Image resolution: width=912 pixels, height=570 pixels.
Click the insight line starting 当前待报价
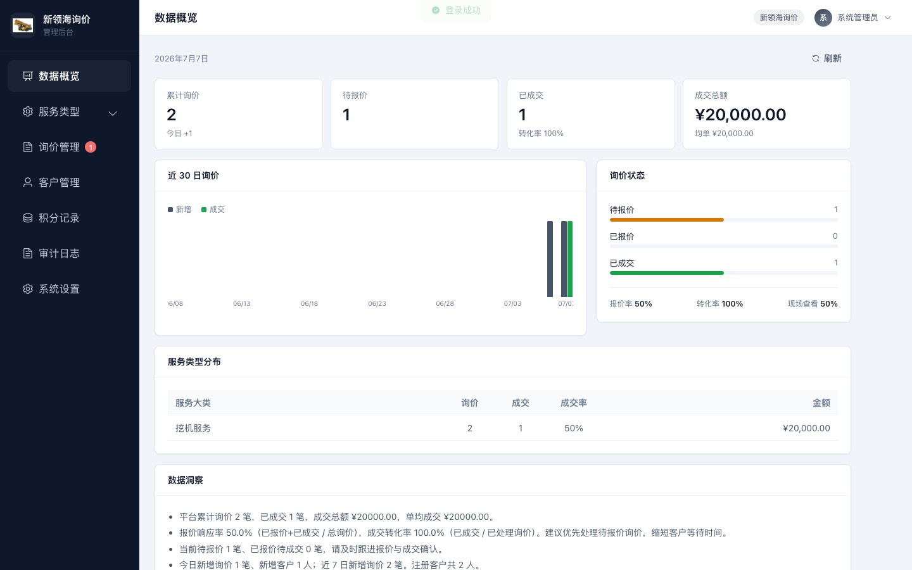click(313, 549)
